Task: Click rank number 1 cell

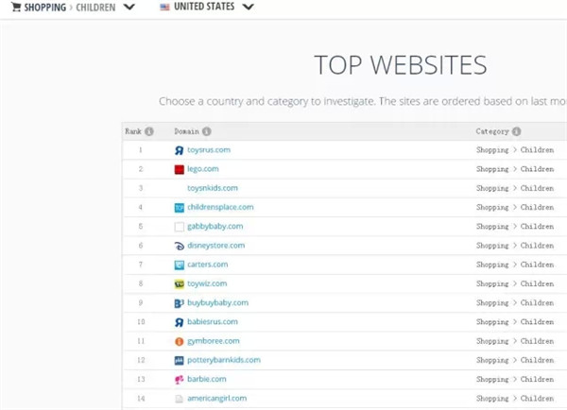Action: coord(140,150)
